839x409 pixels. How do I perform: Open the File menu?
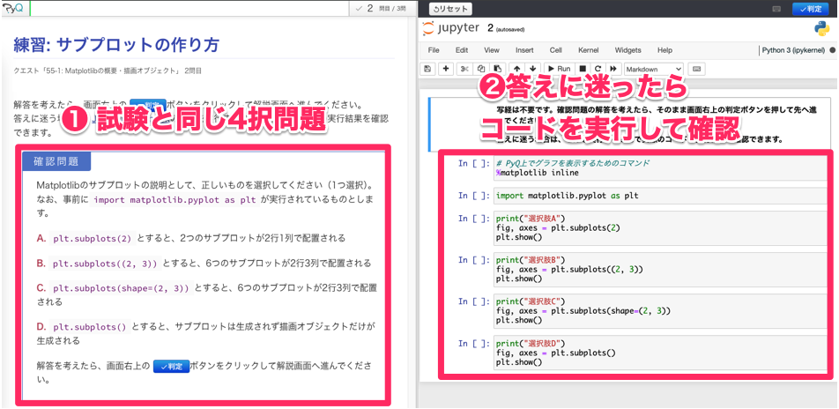click(434, 50)
